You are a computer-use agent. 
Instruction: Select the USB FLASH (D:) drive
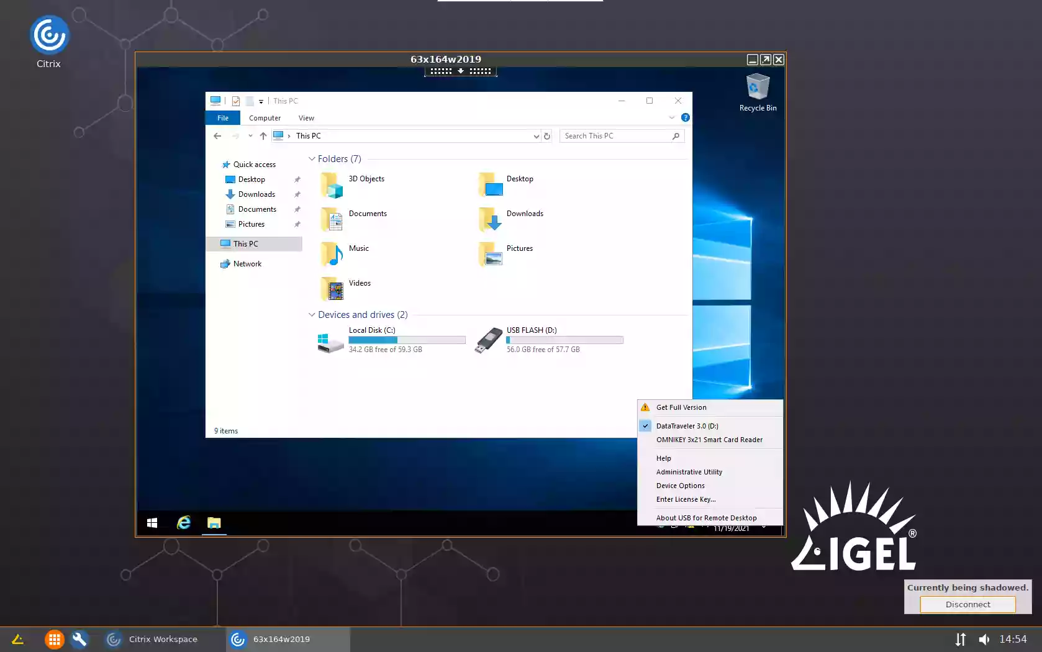(x=549, y=340)
